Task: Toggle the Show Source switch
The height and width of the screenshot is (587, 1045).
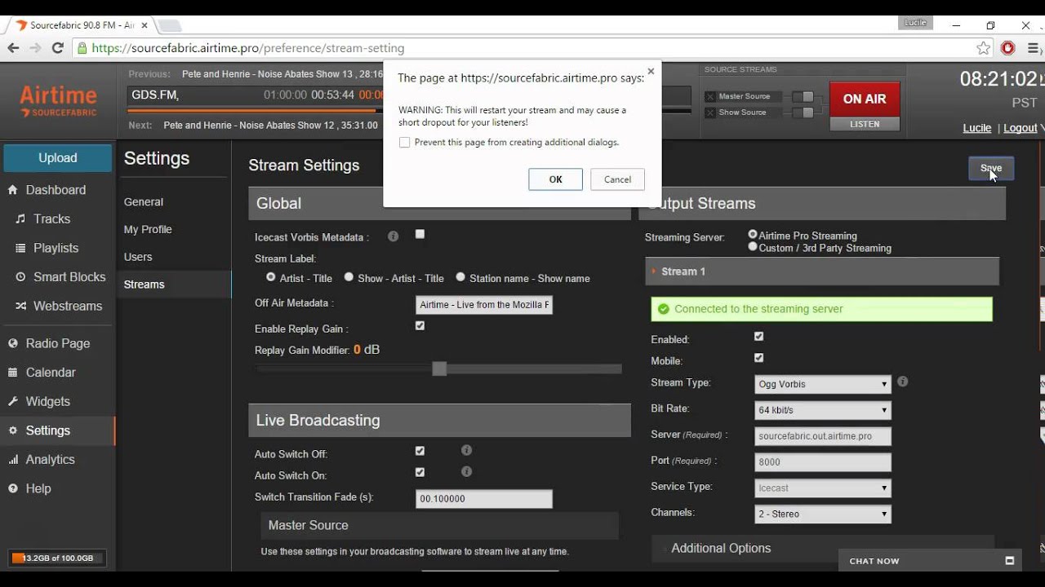Action: click(803, 113)
